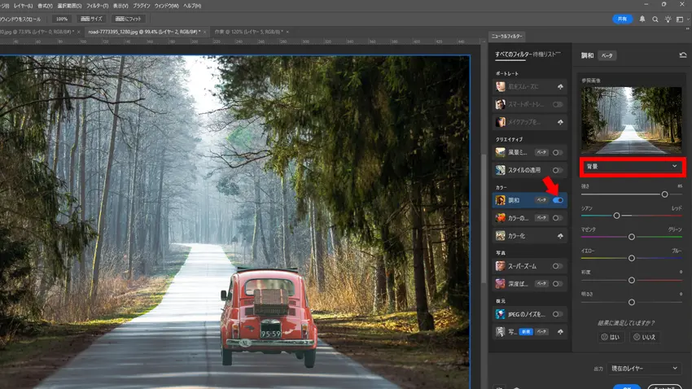Click the いいえ feedback button

tap(644, 337)
